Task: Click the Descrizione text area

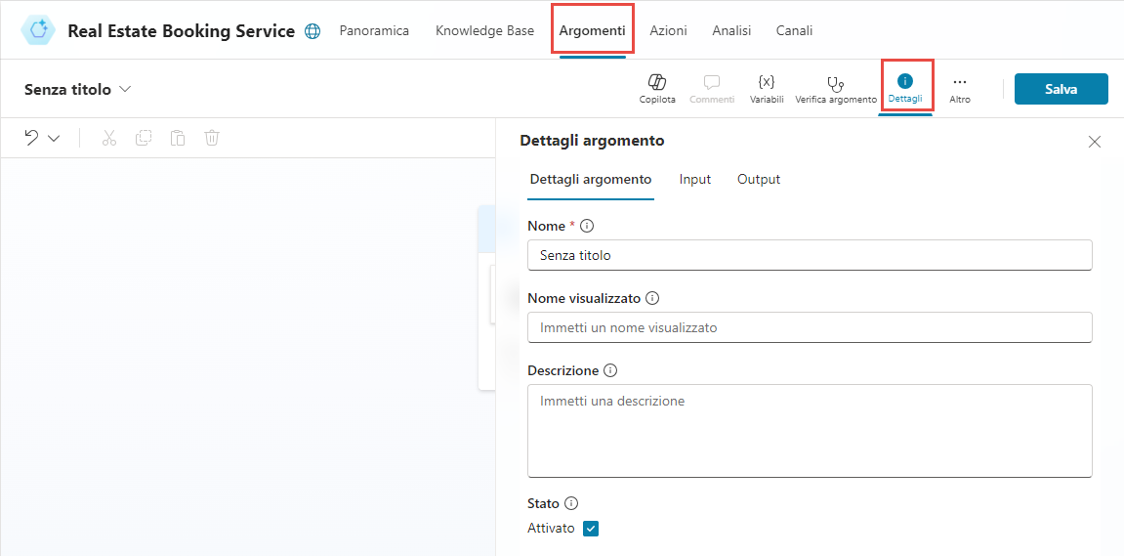Action: [x=810, y=430]
